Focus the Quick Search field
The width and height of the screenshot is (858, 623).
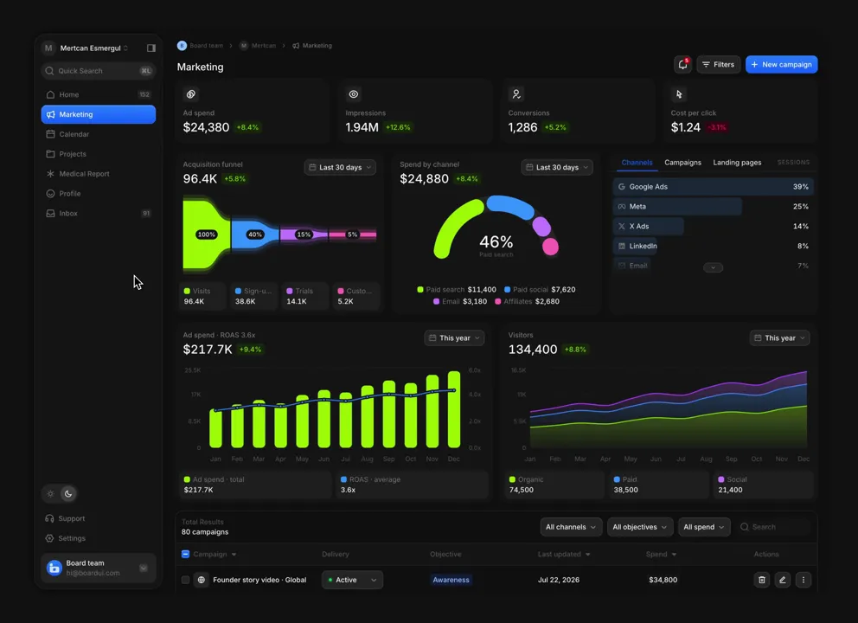(99, 71)
